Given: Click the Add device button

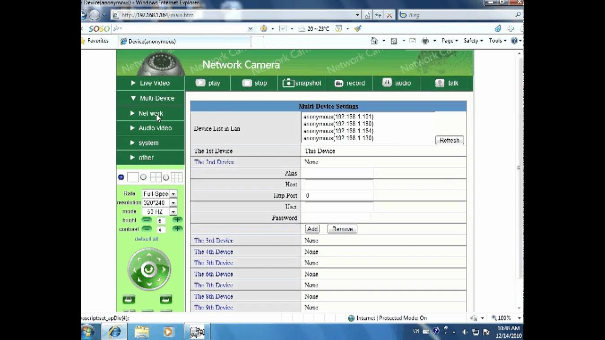Looking at the screenshot, I should 312,229.
